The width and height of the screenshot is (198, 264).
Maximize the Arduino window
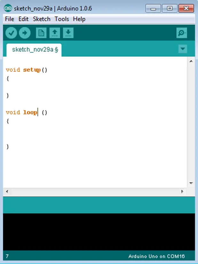coord(170,8)
